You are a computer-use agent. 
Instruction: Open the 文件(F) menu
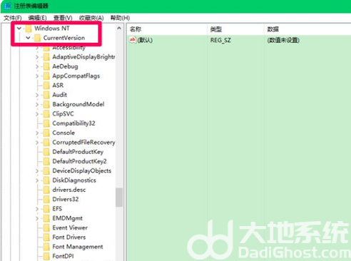(x=13, y=18)
